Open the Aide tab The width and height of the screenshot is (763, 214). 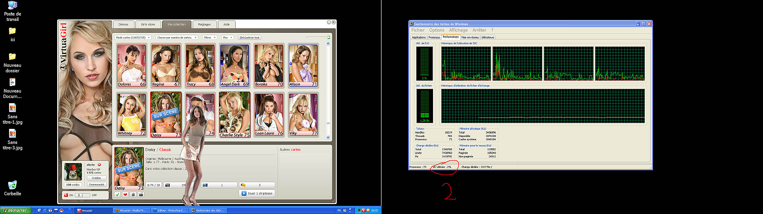click(x=227, y=24)
